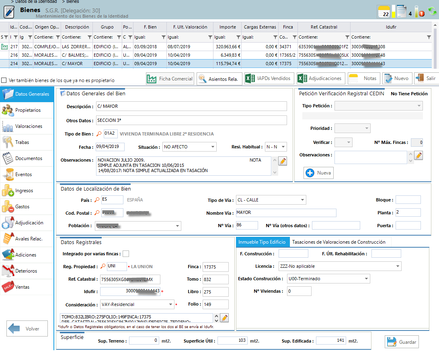Open Prioridad dropdown

[x=353, y=128]
